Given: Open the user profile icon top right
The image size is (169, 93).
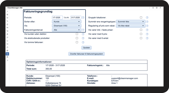Looking at the screenshot, I should tap(160, 8).
